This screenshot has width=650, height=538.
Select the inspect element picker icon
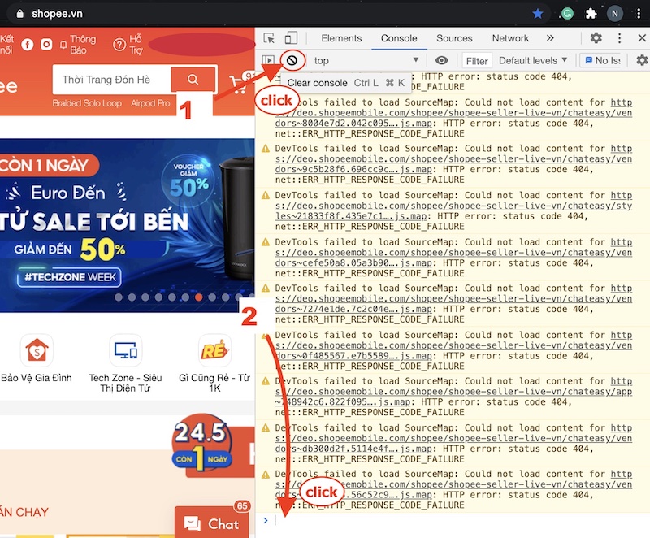click(x=270, y=38)
